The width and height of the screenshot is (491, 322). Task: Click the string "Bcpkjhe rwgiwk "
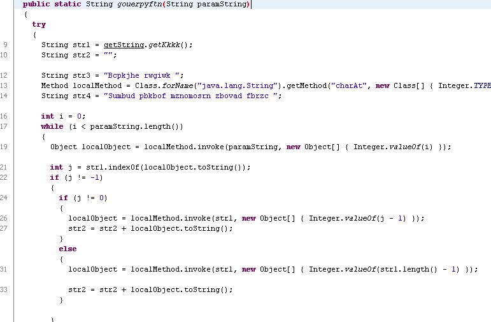[x=142, y=75]
